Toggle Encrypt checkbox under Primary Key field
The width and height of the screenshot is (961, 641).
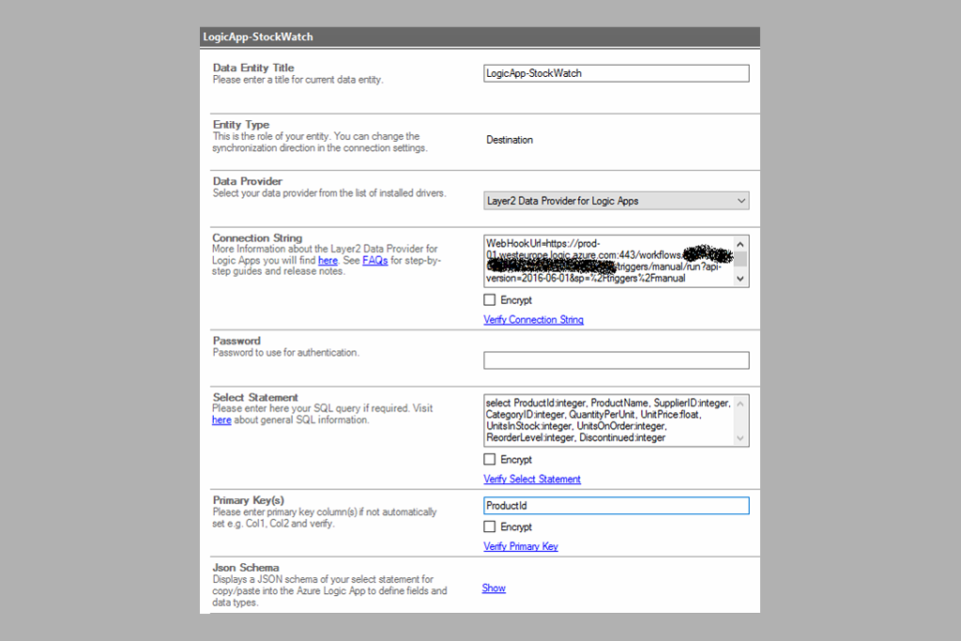490,527
